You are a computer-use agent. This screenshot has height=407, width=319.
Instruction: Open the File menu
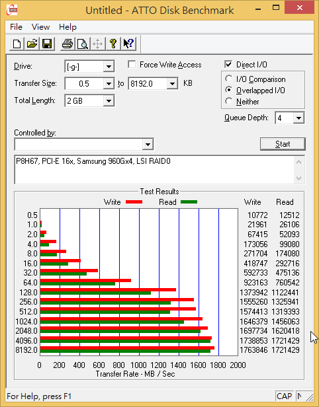(16, 27)
